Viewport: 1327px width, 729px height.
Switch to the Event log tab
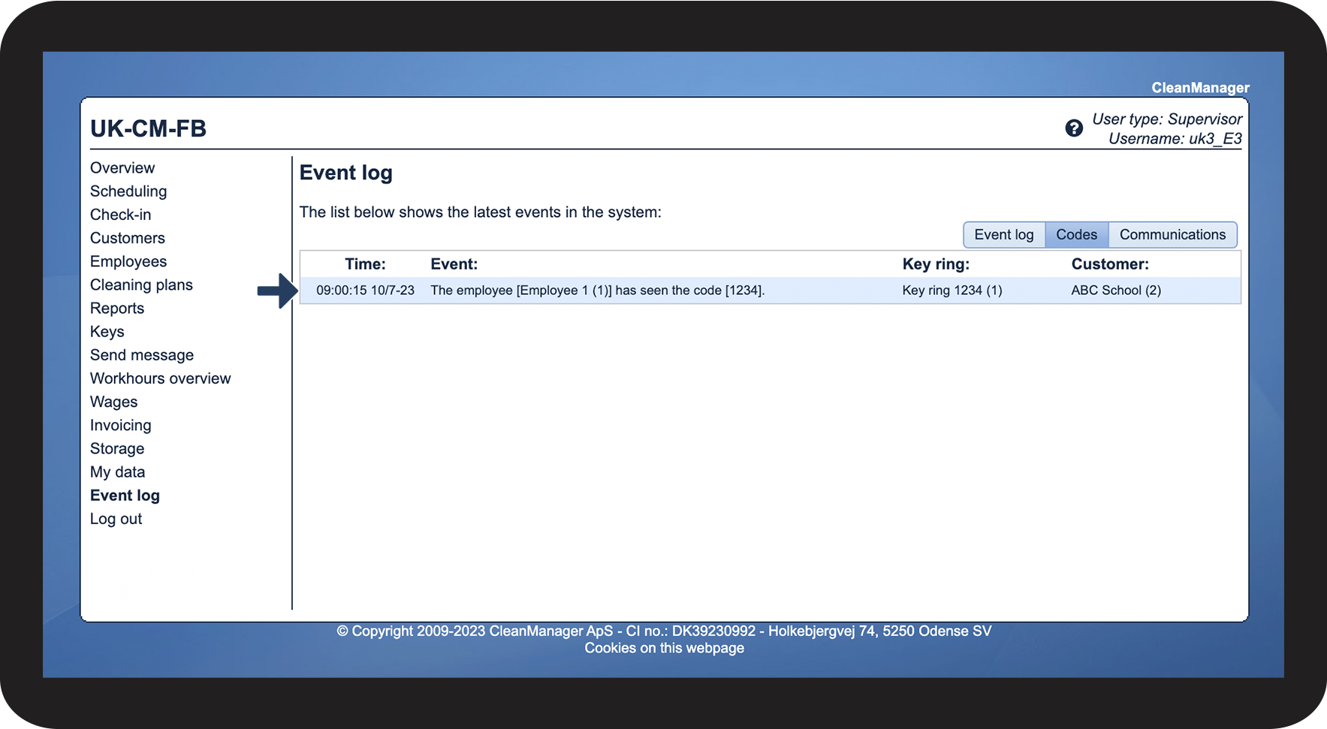(x=1004, y=234)
